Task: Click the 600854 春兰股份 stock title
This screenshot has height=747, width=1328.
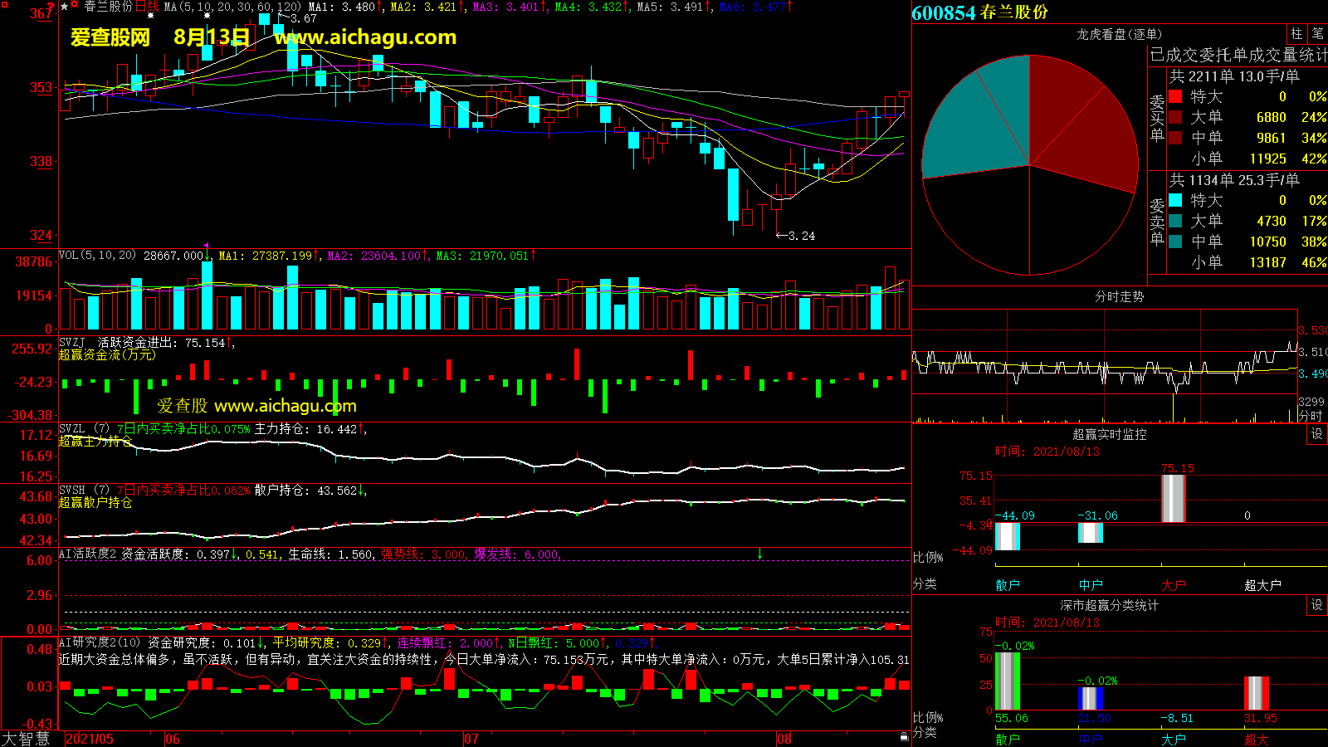Action: pyautogui.click(x=979, y=12)
